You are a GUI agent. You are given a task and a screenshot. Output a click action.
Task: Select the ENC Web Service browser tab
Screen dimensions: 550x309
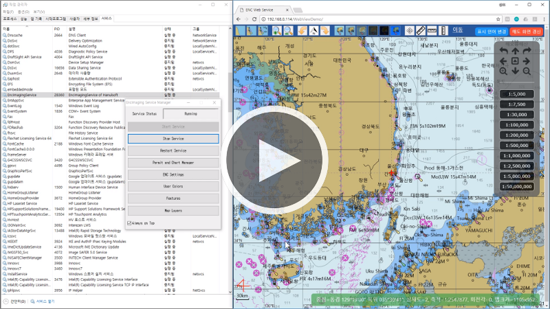(x=263, y=10)
